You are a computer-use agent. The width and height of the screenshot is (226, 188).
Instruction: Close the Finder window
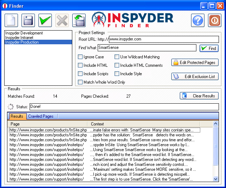(x=220, y=6)
